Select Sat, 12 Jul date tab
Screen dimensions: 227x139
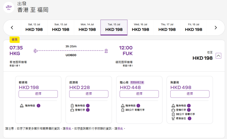pos(34,28)
